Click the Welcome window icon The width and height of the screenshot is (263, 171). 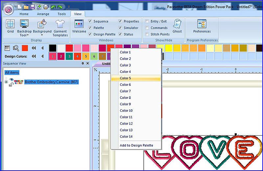pyautogui.click(x=79, y=26)
